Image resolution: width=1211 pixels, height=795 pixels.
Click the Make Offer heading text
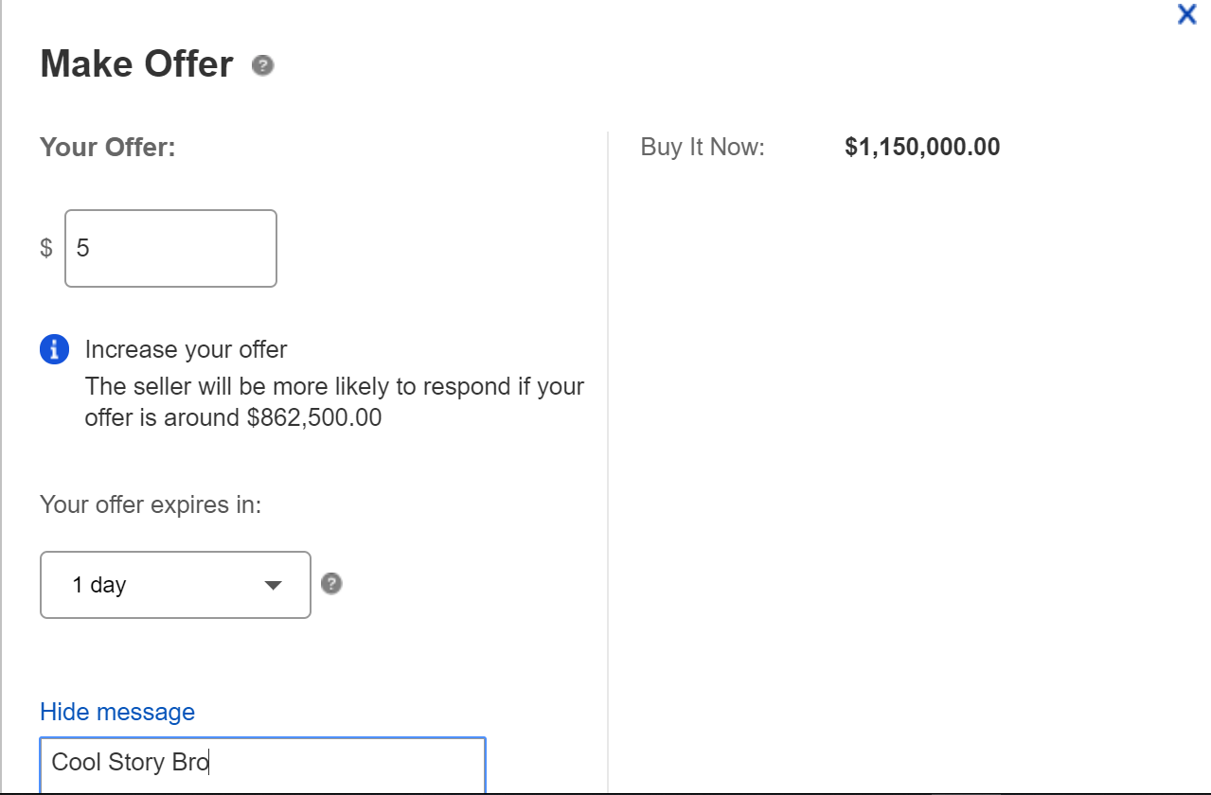pyautogui.click(x=136, y=64)
